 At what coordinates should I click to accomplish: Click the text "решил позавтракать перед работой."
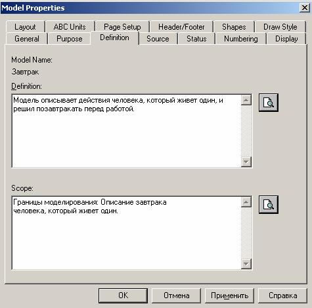click(74, 109)
